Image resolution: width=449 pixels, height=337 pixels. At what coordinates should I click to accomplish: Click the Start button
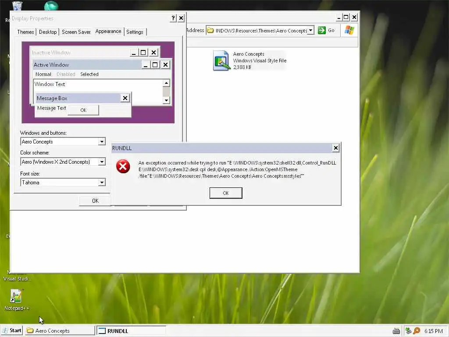(x=12, y=330)
